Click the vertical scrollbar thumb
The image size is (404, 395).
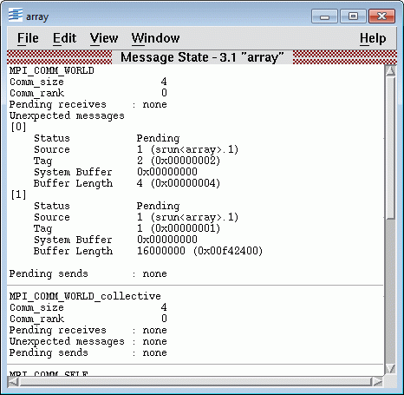point(390,148)
